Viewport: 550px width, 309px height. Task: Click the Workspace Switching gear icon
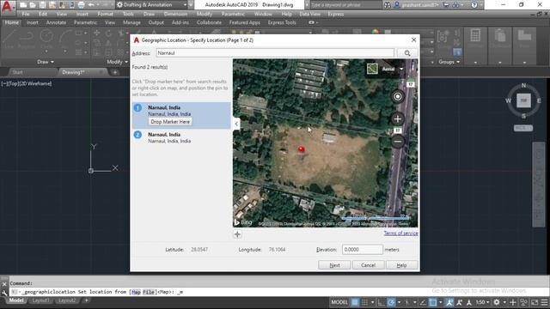tap(497, 302)
